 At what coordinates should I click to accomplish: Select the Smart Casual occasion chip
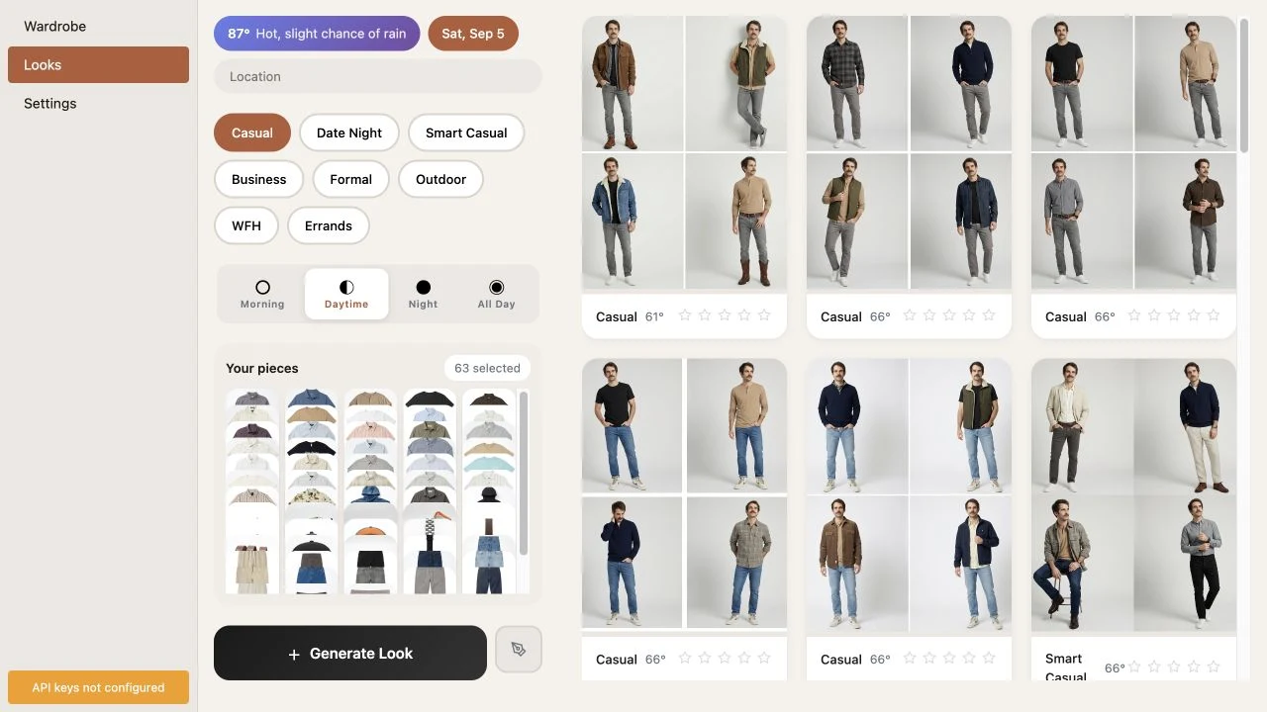(x=466, y=133)
